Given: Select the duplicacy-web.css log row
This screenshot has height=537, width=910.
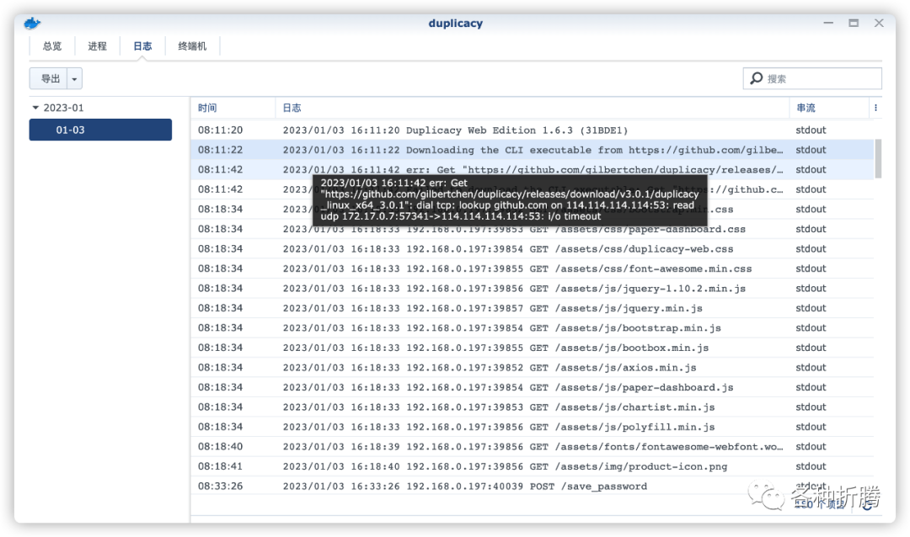Looking at the screenshot, I should (x=533, y=249).
